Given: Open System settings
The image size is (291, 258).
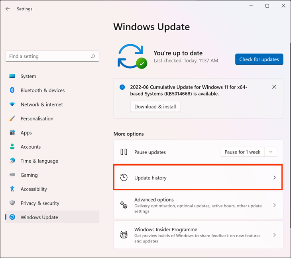Looking at the screenshot, I should [x=52, y=76].
